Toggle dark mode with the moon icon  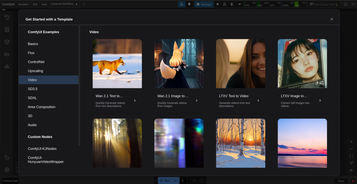[x=7, y=158]
